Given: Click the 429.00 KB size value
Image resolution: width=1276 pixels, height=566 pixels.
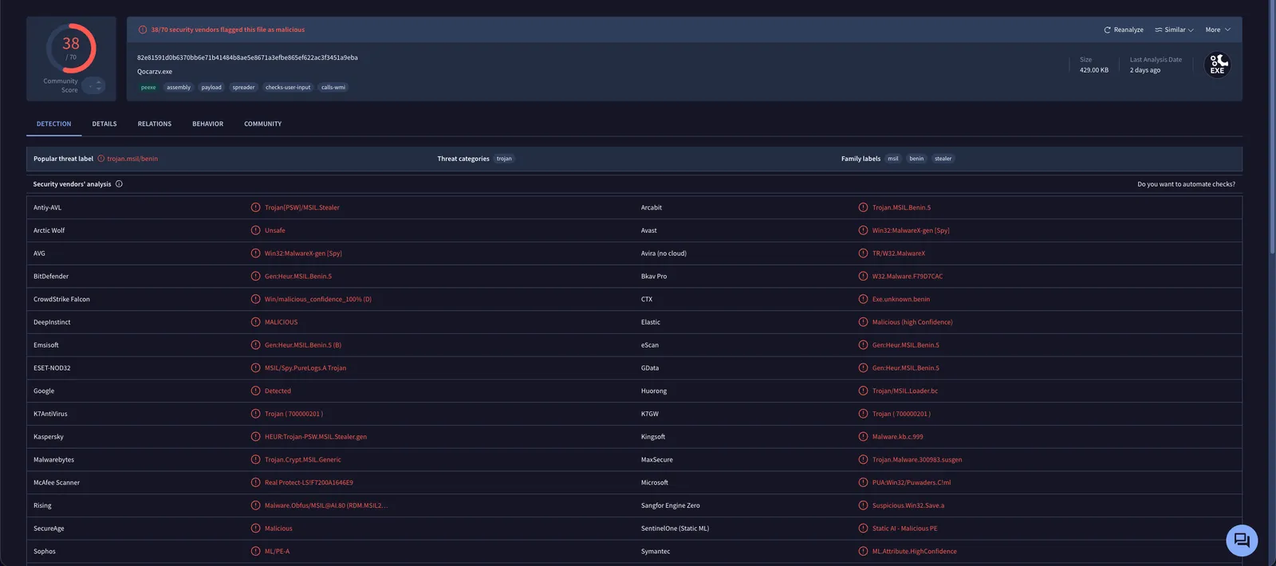Looking at the screenshot, I should 1094,70.
